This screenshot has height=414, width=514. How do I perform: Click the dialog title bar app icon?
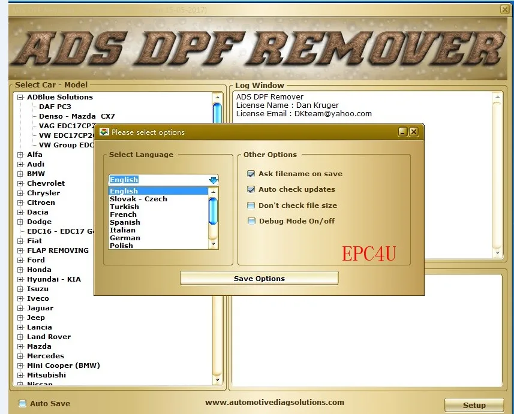tap(104, 132)
